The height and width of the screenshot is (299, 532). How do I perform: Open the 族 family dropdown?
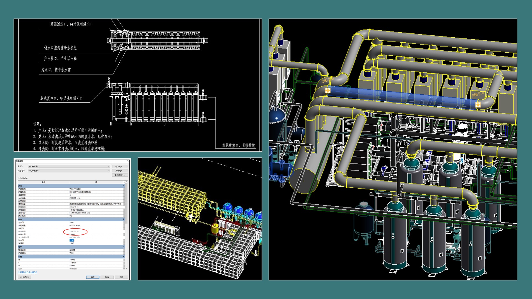coord(109,166)
